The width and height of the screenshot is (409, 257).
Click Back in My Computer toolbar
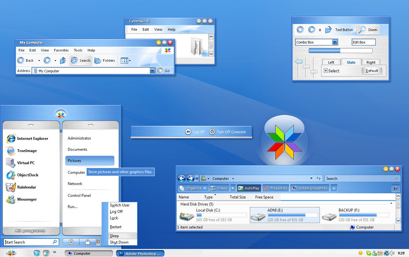(x=26, y=60)
